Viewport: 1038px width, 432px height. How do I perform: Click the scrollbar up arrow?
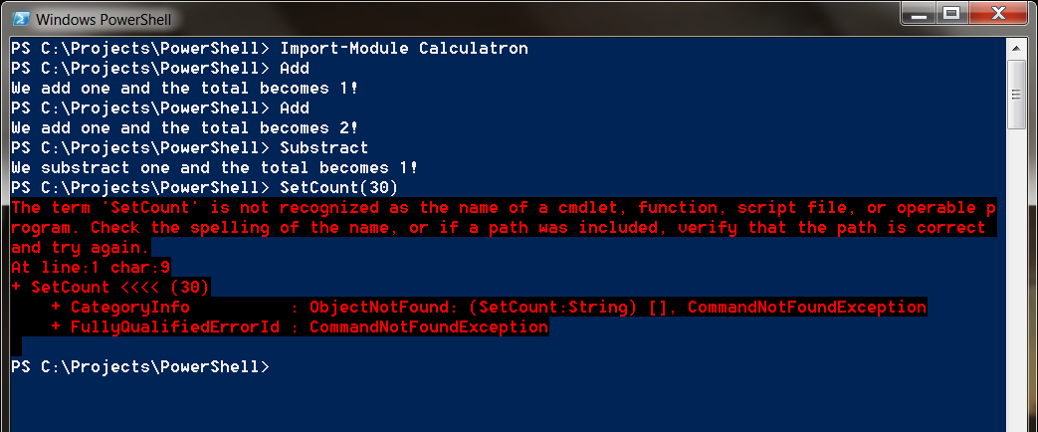tap(1016, 48)
